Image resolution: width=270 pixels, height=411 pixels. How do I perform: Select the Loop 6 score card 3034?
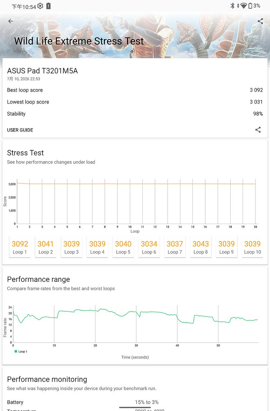[x=149, y=247]
